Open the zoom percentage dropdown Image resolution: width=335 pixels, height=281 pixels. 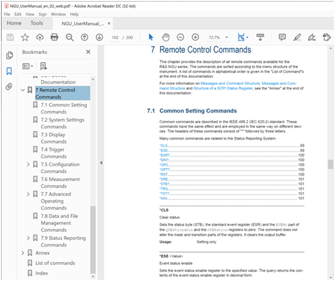click(225, 37)
